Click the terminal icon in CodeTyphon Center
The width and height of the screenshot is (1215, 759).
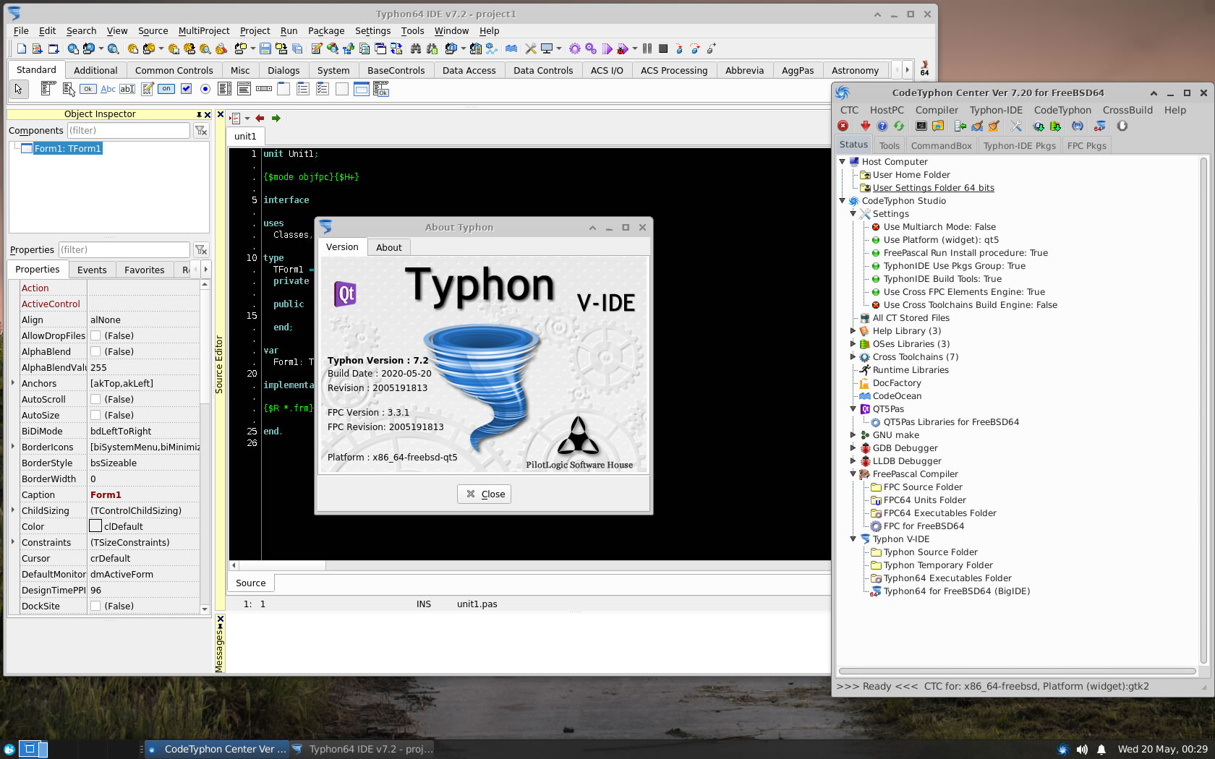[921, 126]
